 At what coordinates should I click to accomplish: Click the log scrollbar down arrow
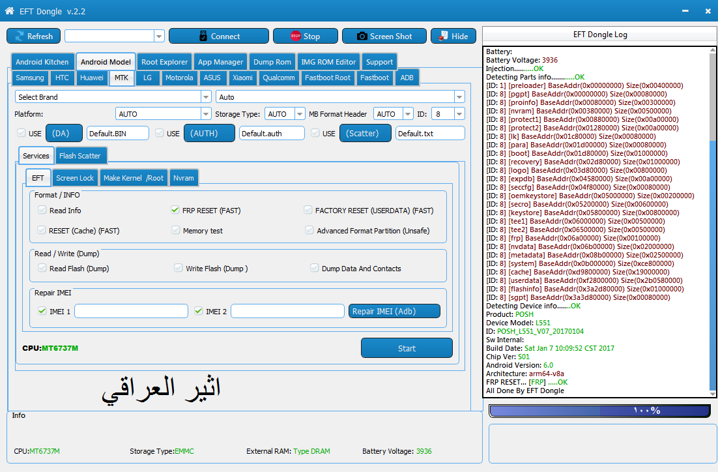(x=713, y=394)
